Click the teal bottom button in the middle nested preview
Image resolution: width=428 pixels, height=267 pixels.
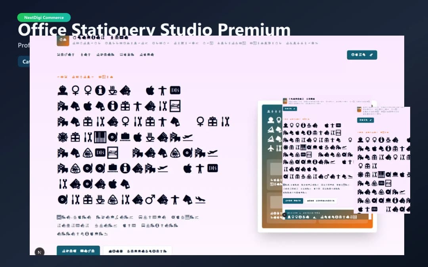(293, 201)
